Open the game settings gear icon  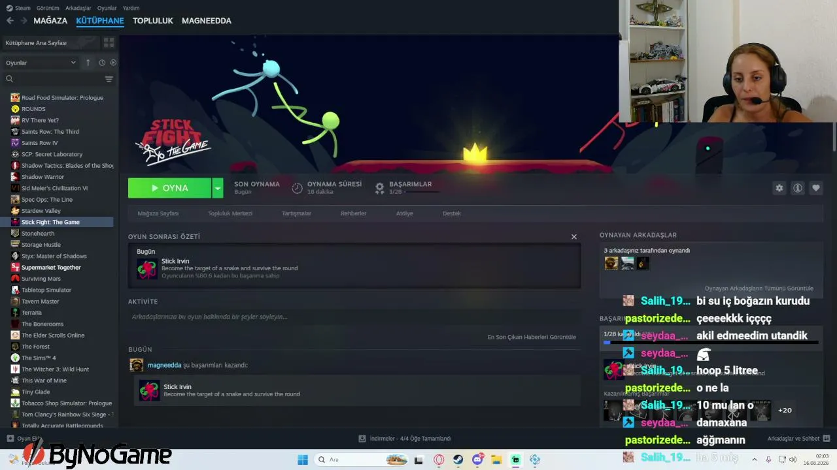tap(779, 188)
